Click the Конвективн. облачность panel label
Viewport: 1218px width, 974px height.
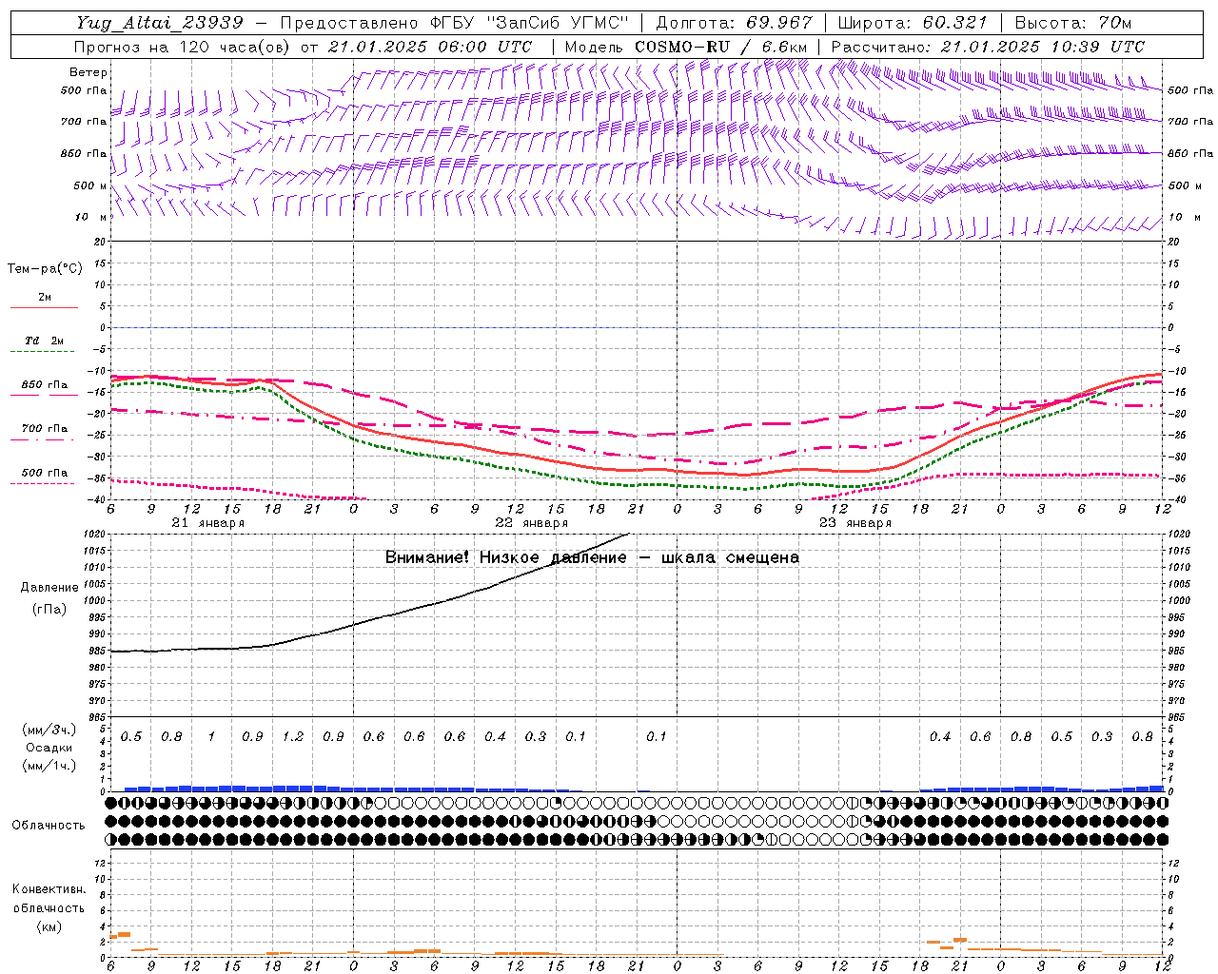[49, 899]
